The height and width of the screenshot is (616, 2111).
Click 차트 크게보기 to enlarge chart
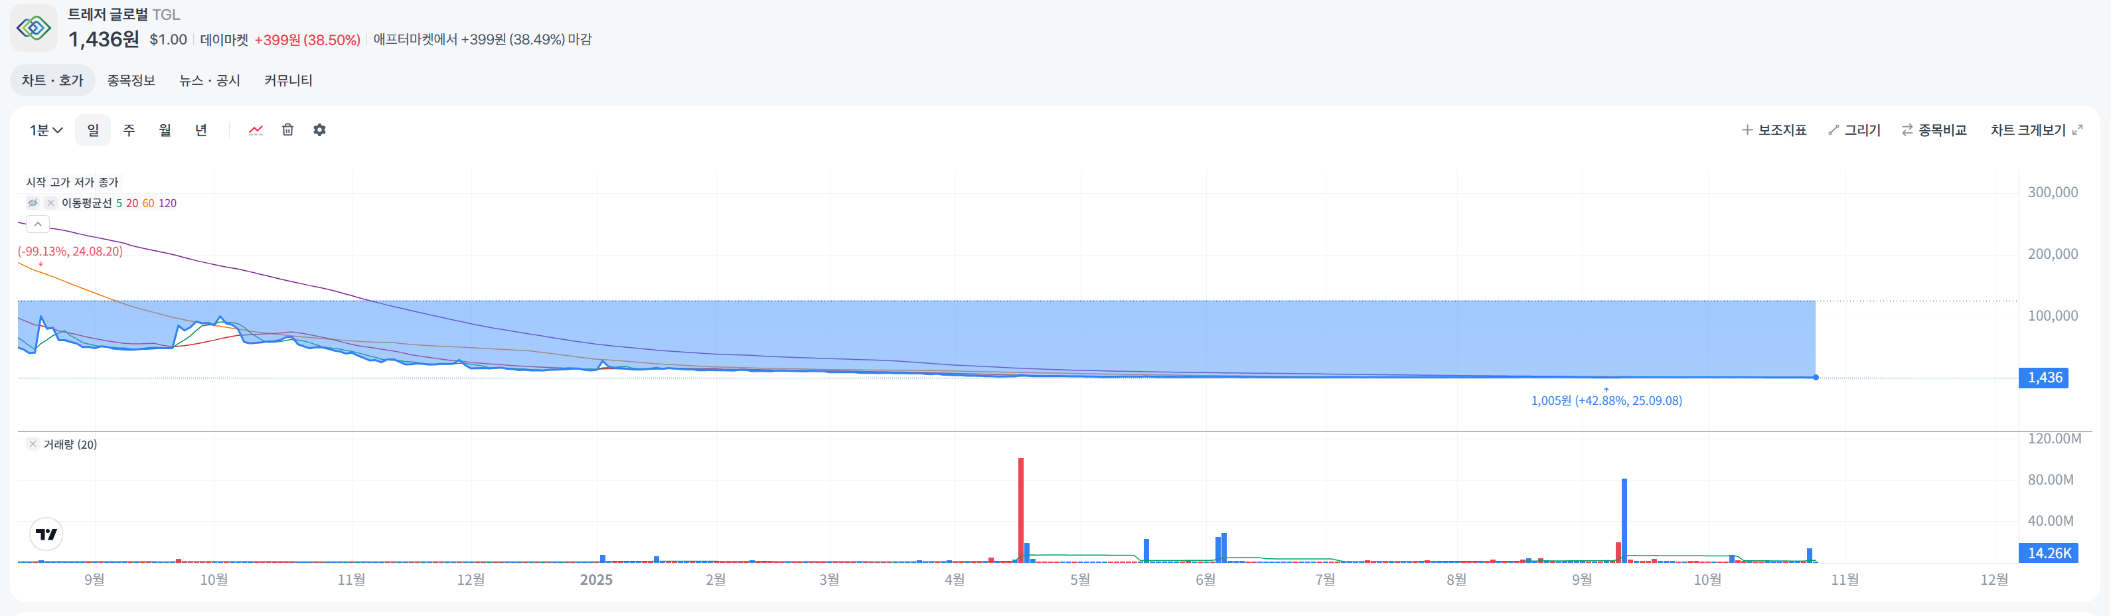[2037, 130]
